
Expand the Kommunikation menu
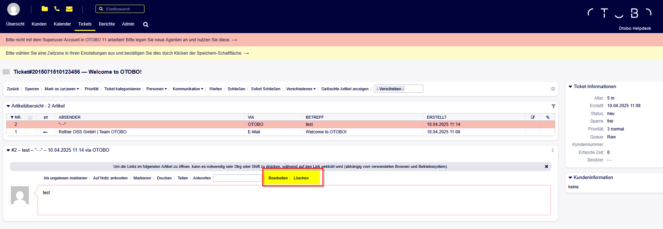pyautogui.click(x=188, y=89)
